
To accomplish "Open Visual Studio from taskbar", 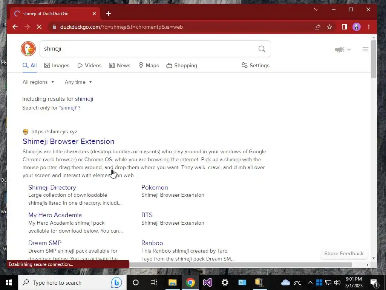I will (208, 282).
